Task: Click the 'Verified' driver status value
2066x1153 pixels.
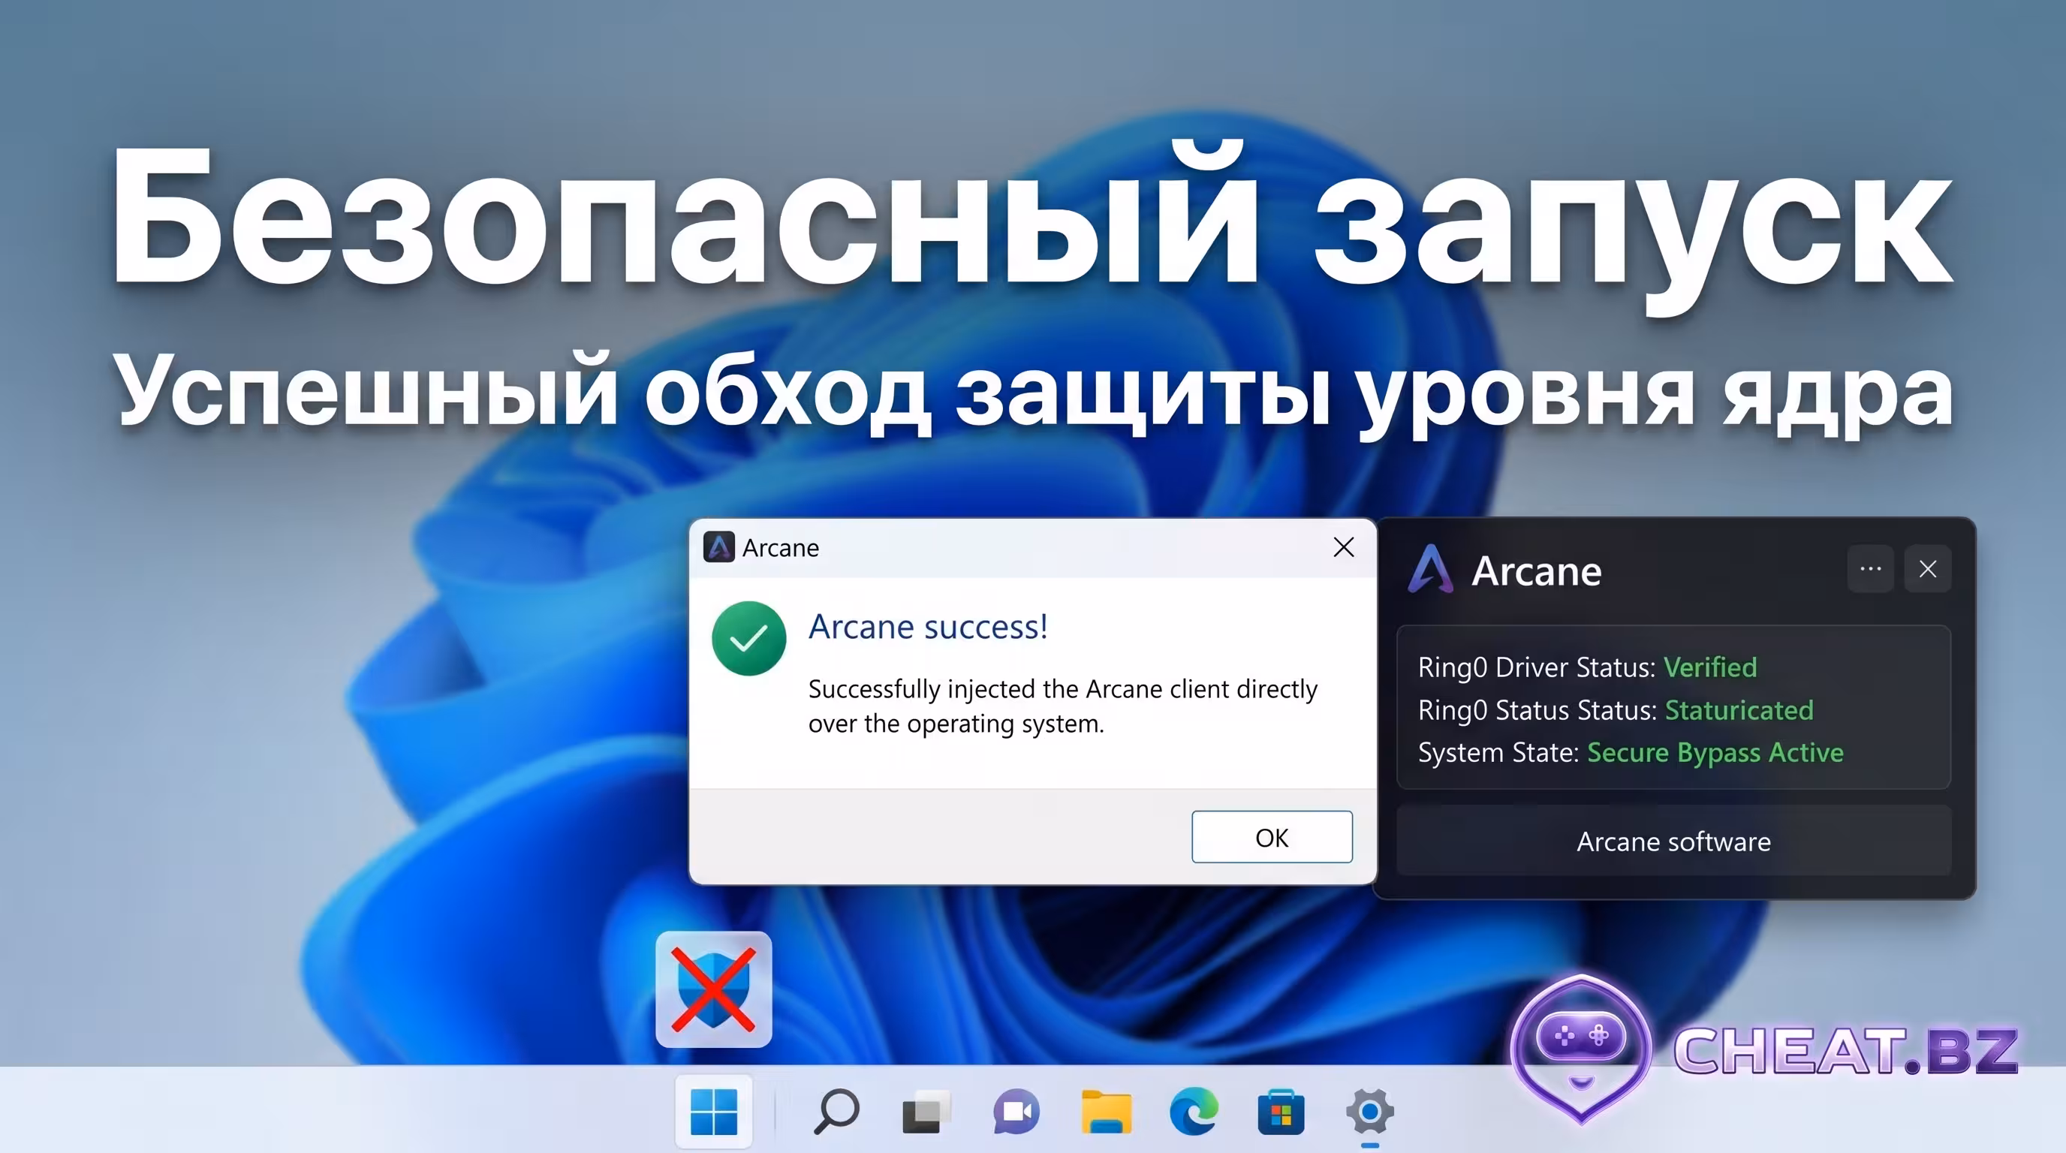Action: pyautogui.click(x=1710, y=667)
